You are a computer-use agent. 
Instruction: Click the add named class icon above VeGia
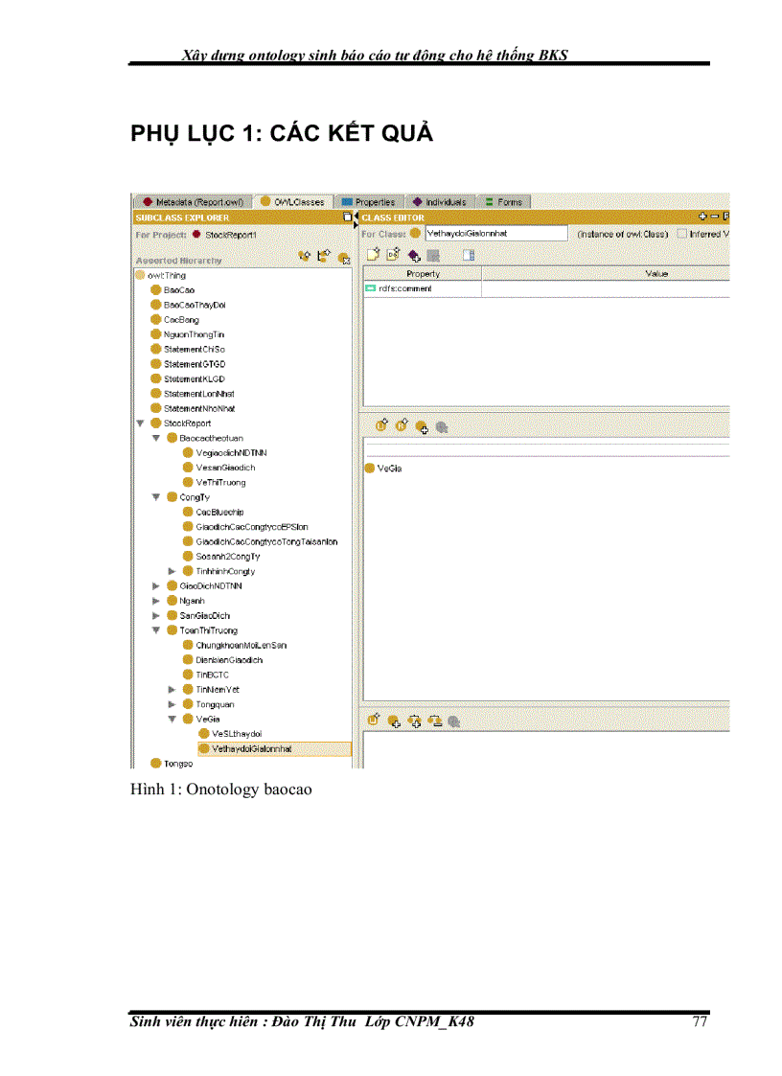[422, 426]
